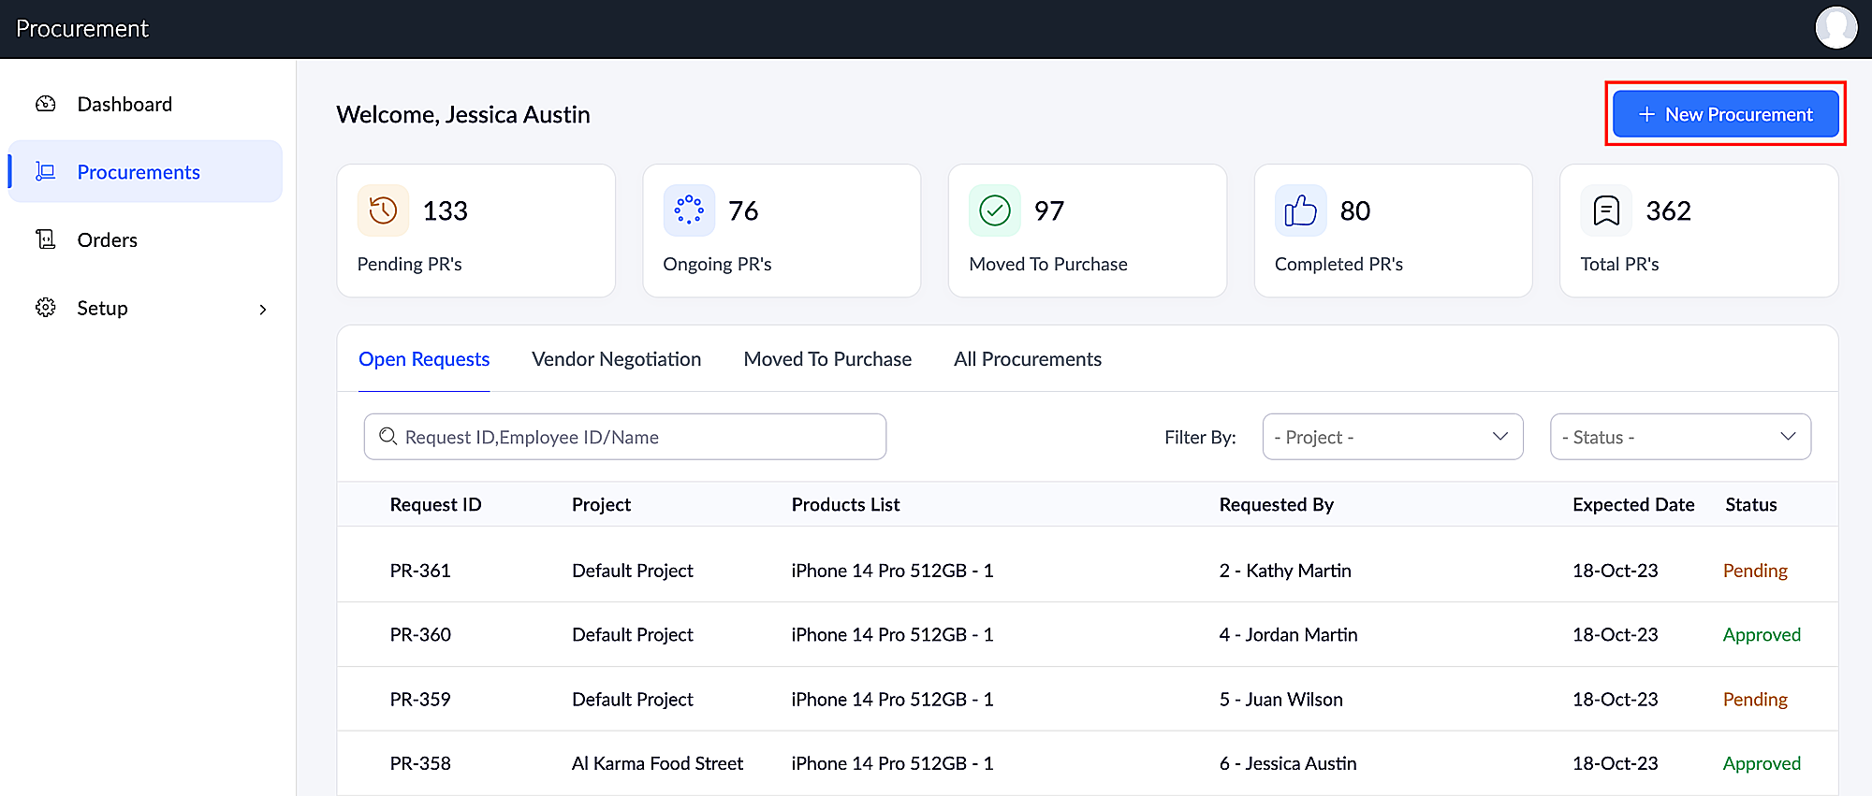This screenshot has width=1872, height=796.
Task: Open the Project filter dropdown
Action: point(1392,437)
